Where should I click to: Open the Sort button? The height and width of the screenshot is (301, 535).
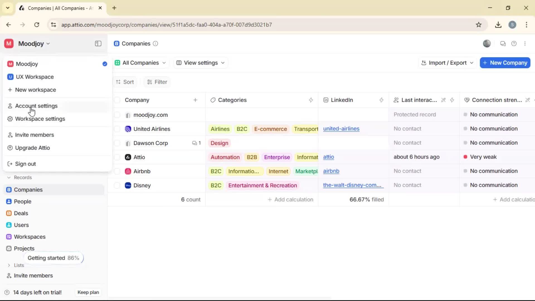(125, 82)
